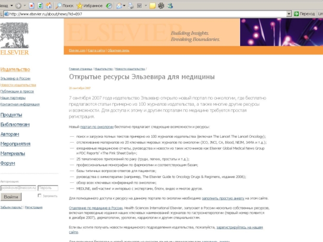The width and height of the screenshot is (323, 242).
Task: Open Mail icon dropdown arrow
Action: 124,6
